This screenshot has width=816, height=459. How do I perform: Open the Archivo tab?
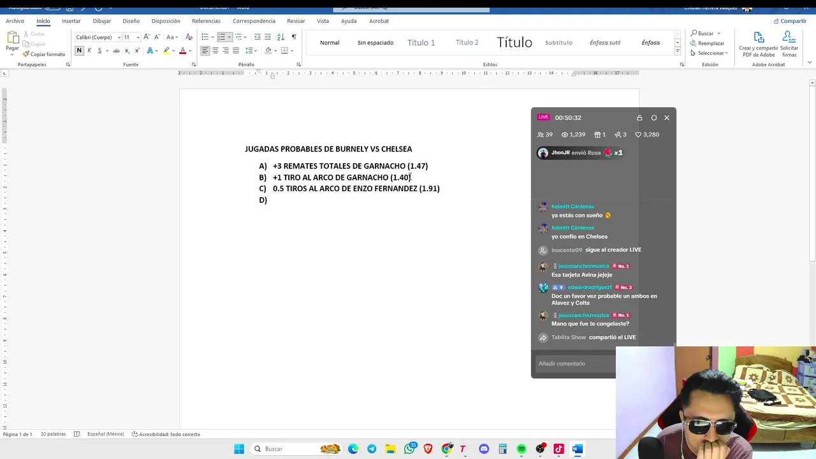coord(15,21)
